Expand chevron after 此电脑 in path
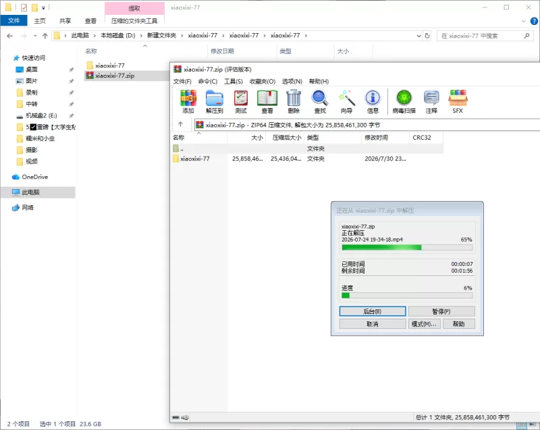 pyautogui.click(x=94, y=36)
